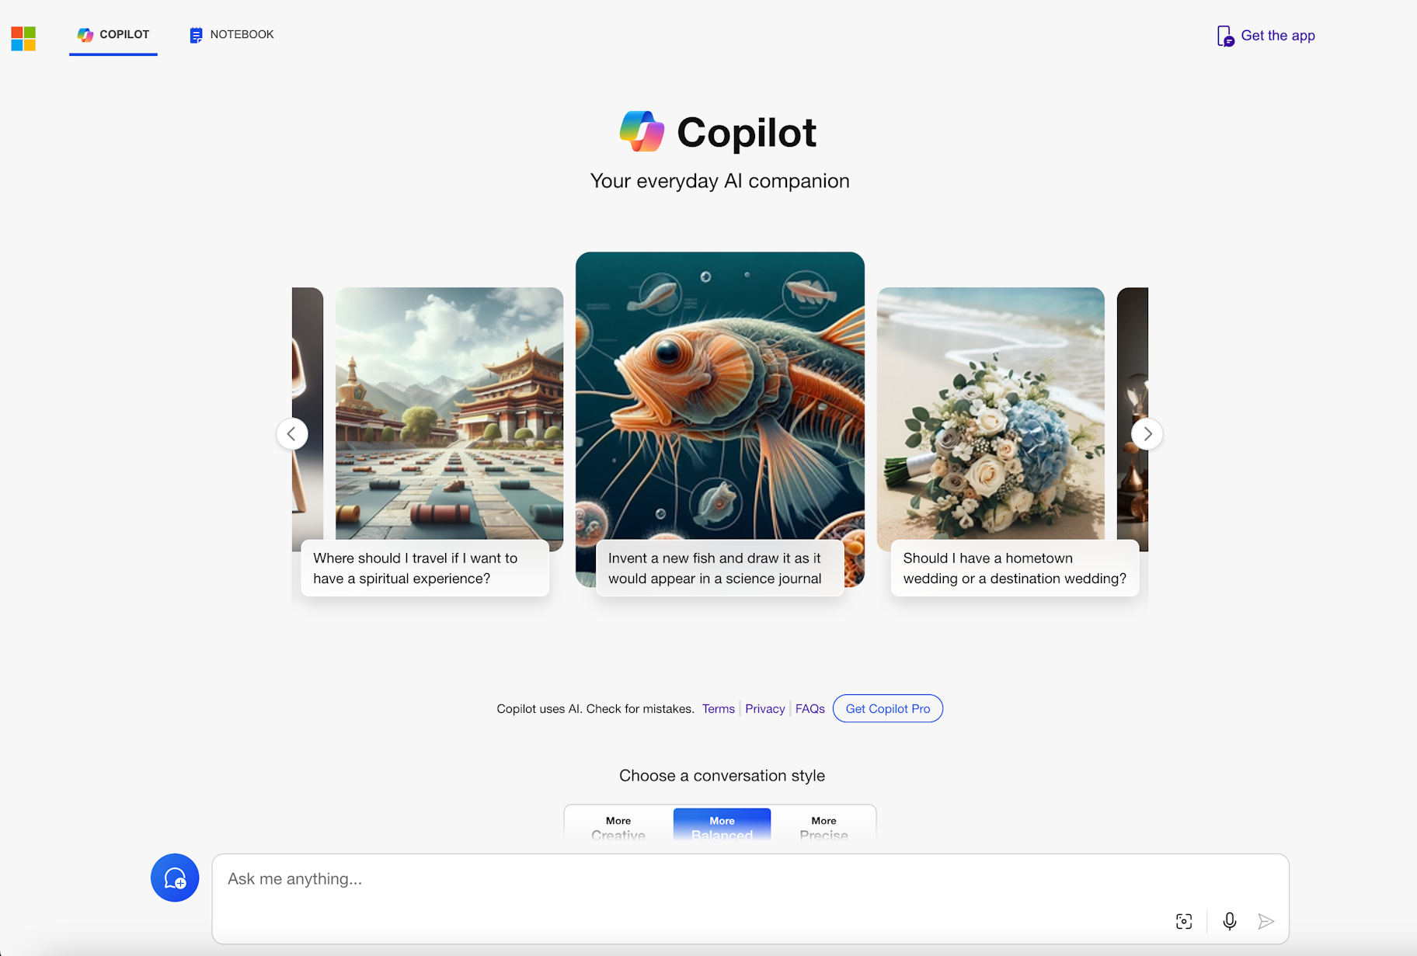The image size is (1417, 956).
Task: Select More Precise conversation style
Action: [x=823, y=828]
